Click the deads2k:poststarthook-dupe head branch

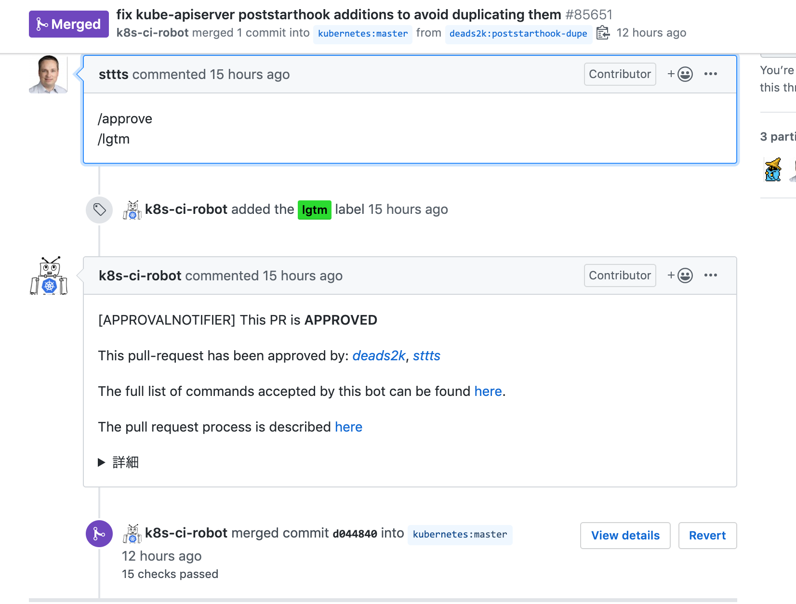tap(518, 34)
